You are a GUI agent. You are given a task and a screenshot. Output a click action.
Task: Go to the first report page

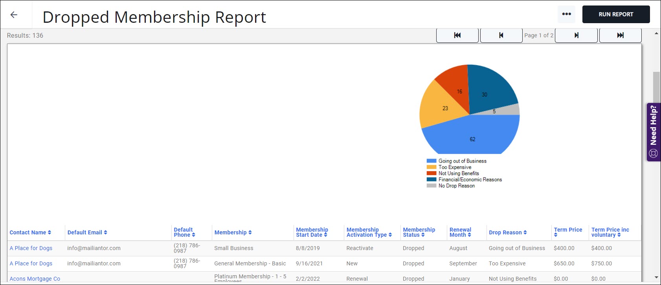(457, 35)
